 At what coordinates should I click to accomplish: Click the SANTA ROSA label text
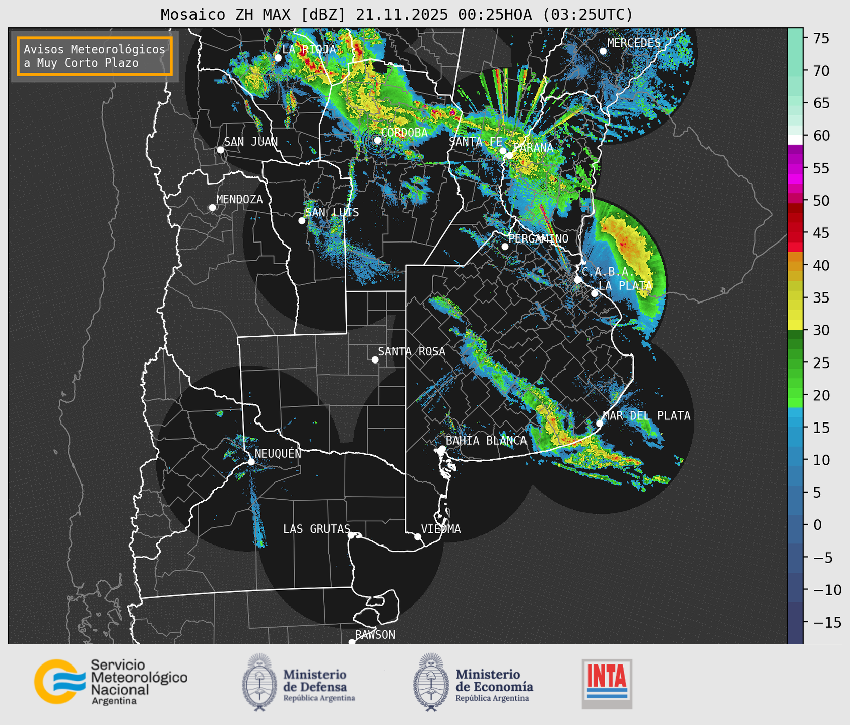tap(412, 351)
